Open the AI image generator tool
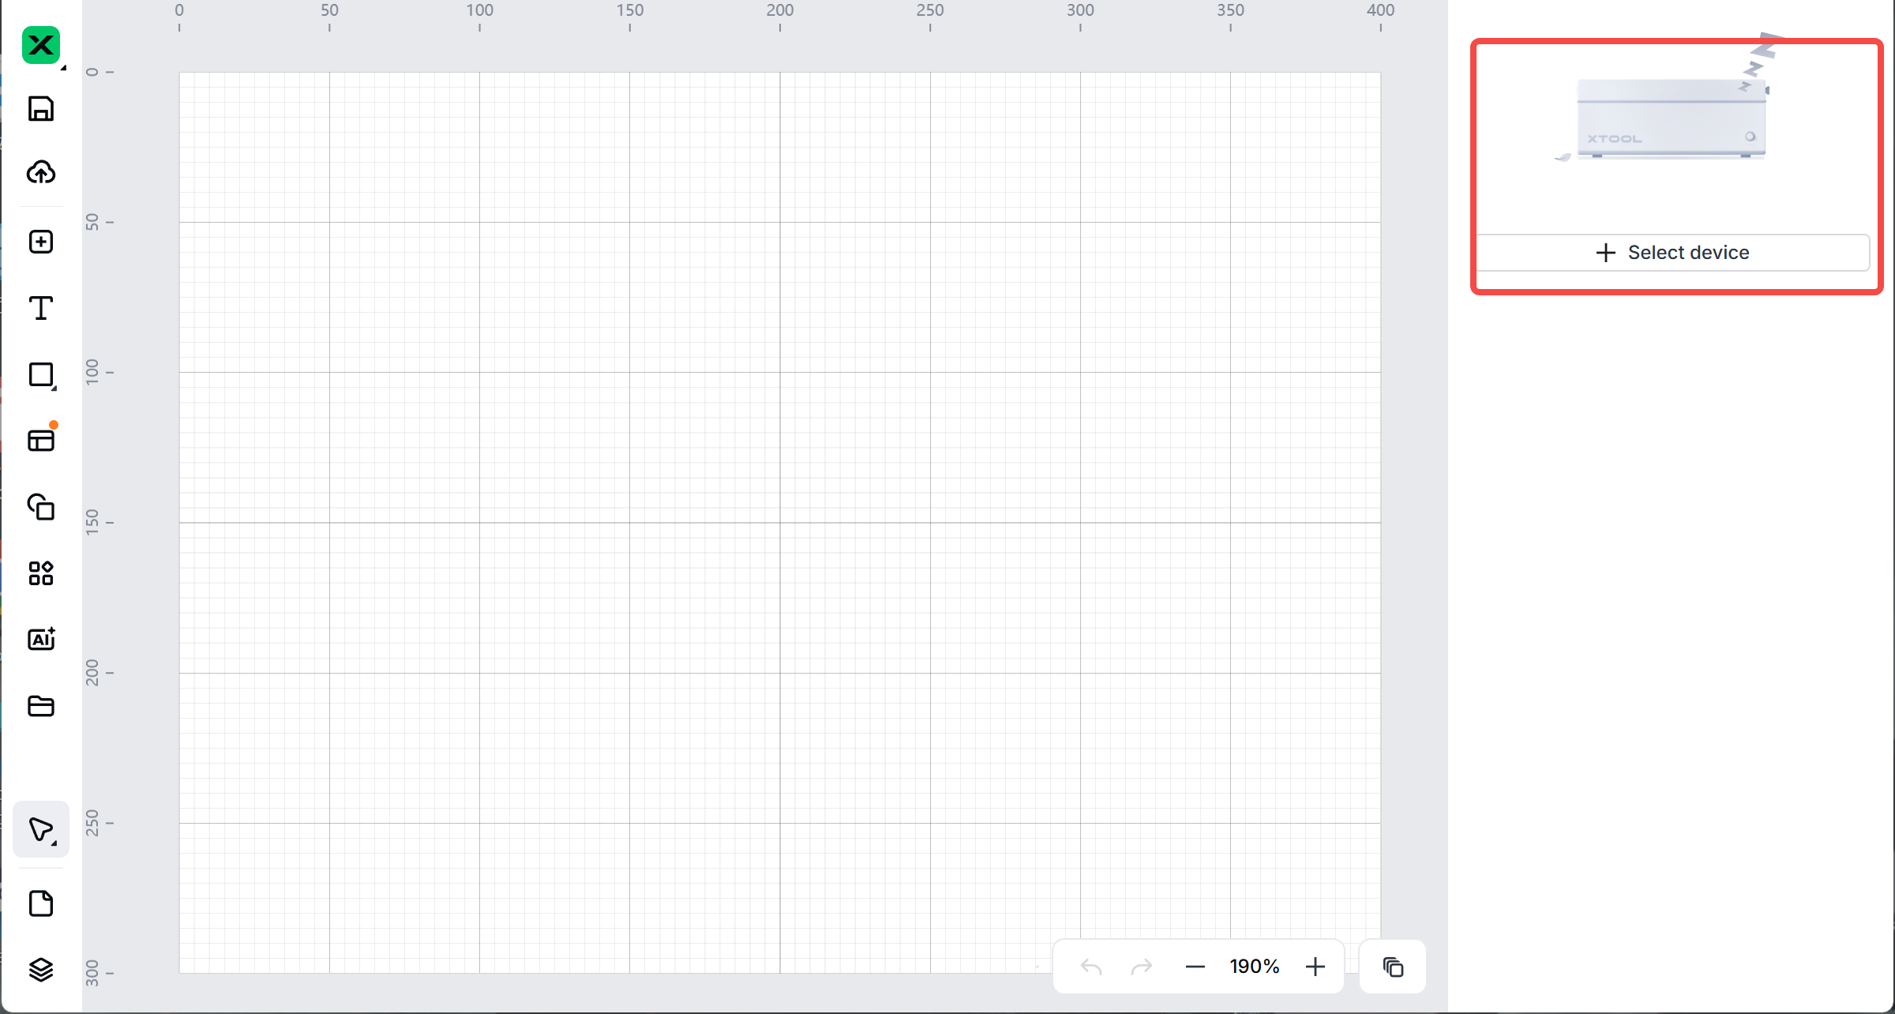The width and height of the screenshot is (1895, 1014). (x=41, y=639)
